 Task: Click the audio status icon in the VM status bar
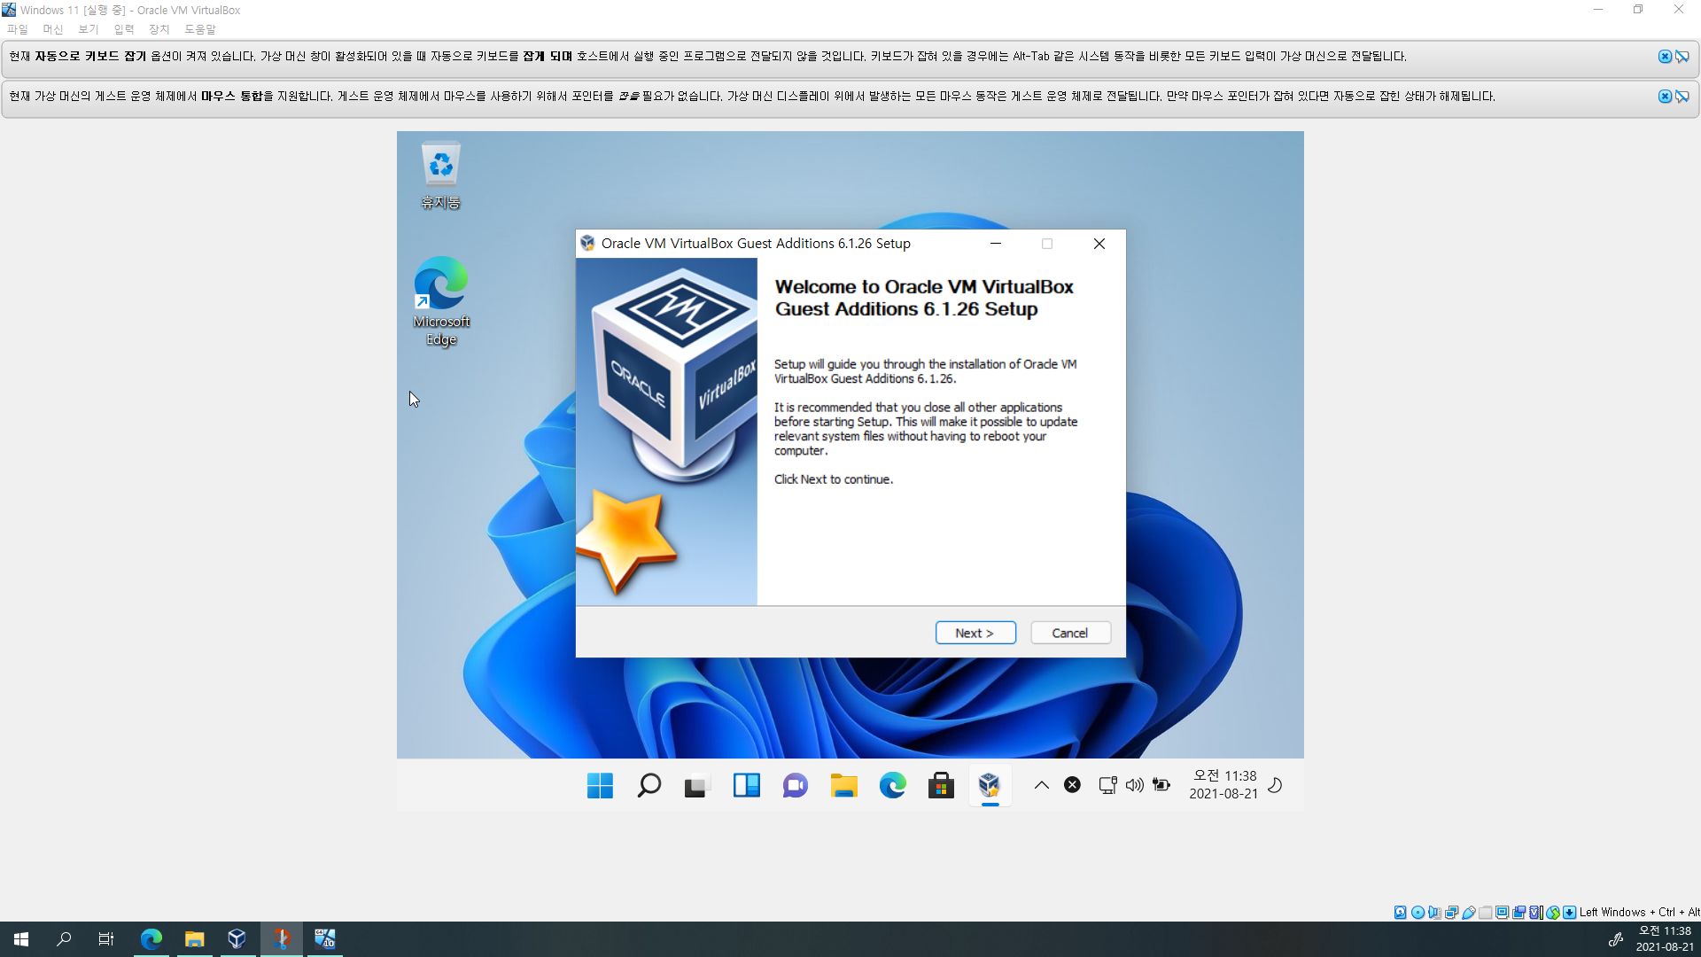coord(1434,912)
